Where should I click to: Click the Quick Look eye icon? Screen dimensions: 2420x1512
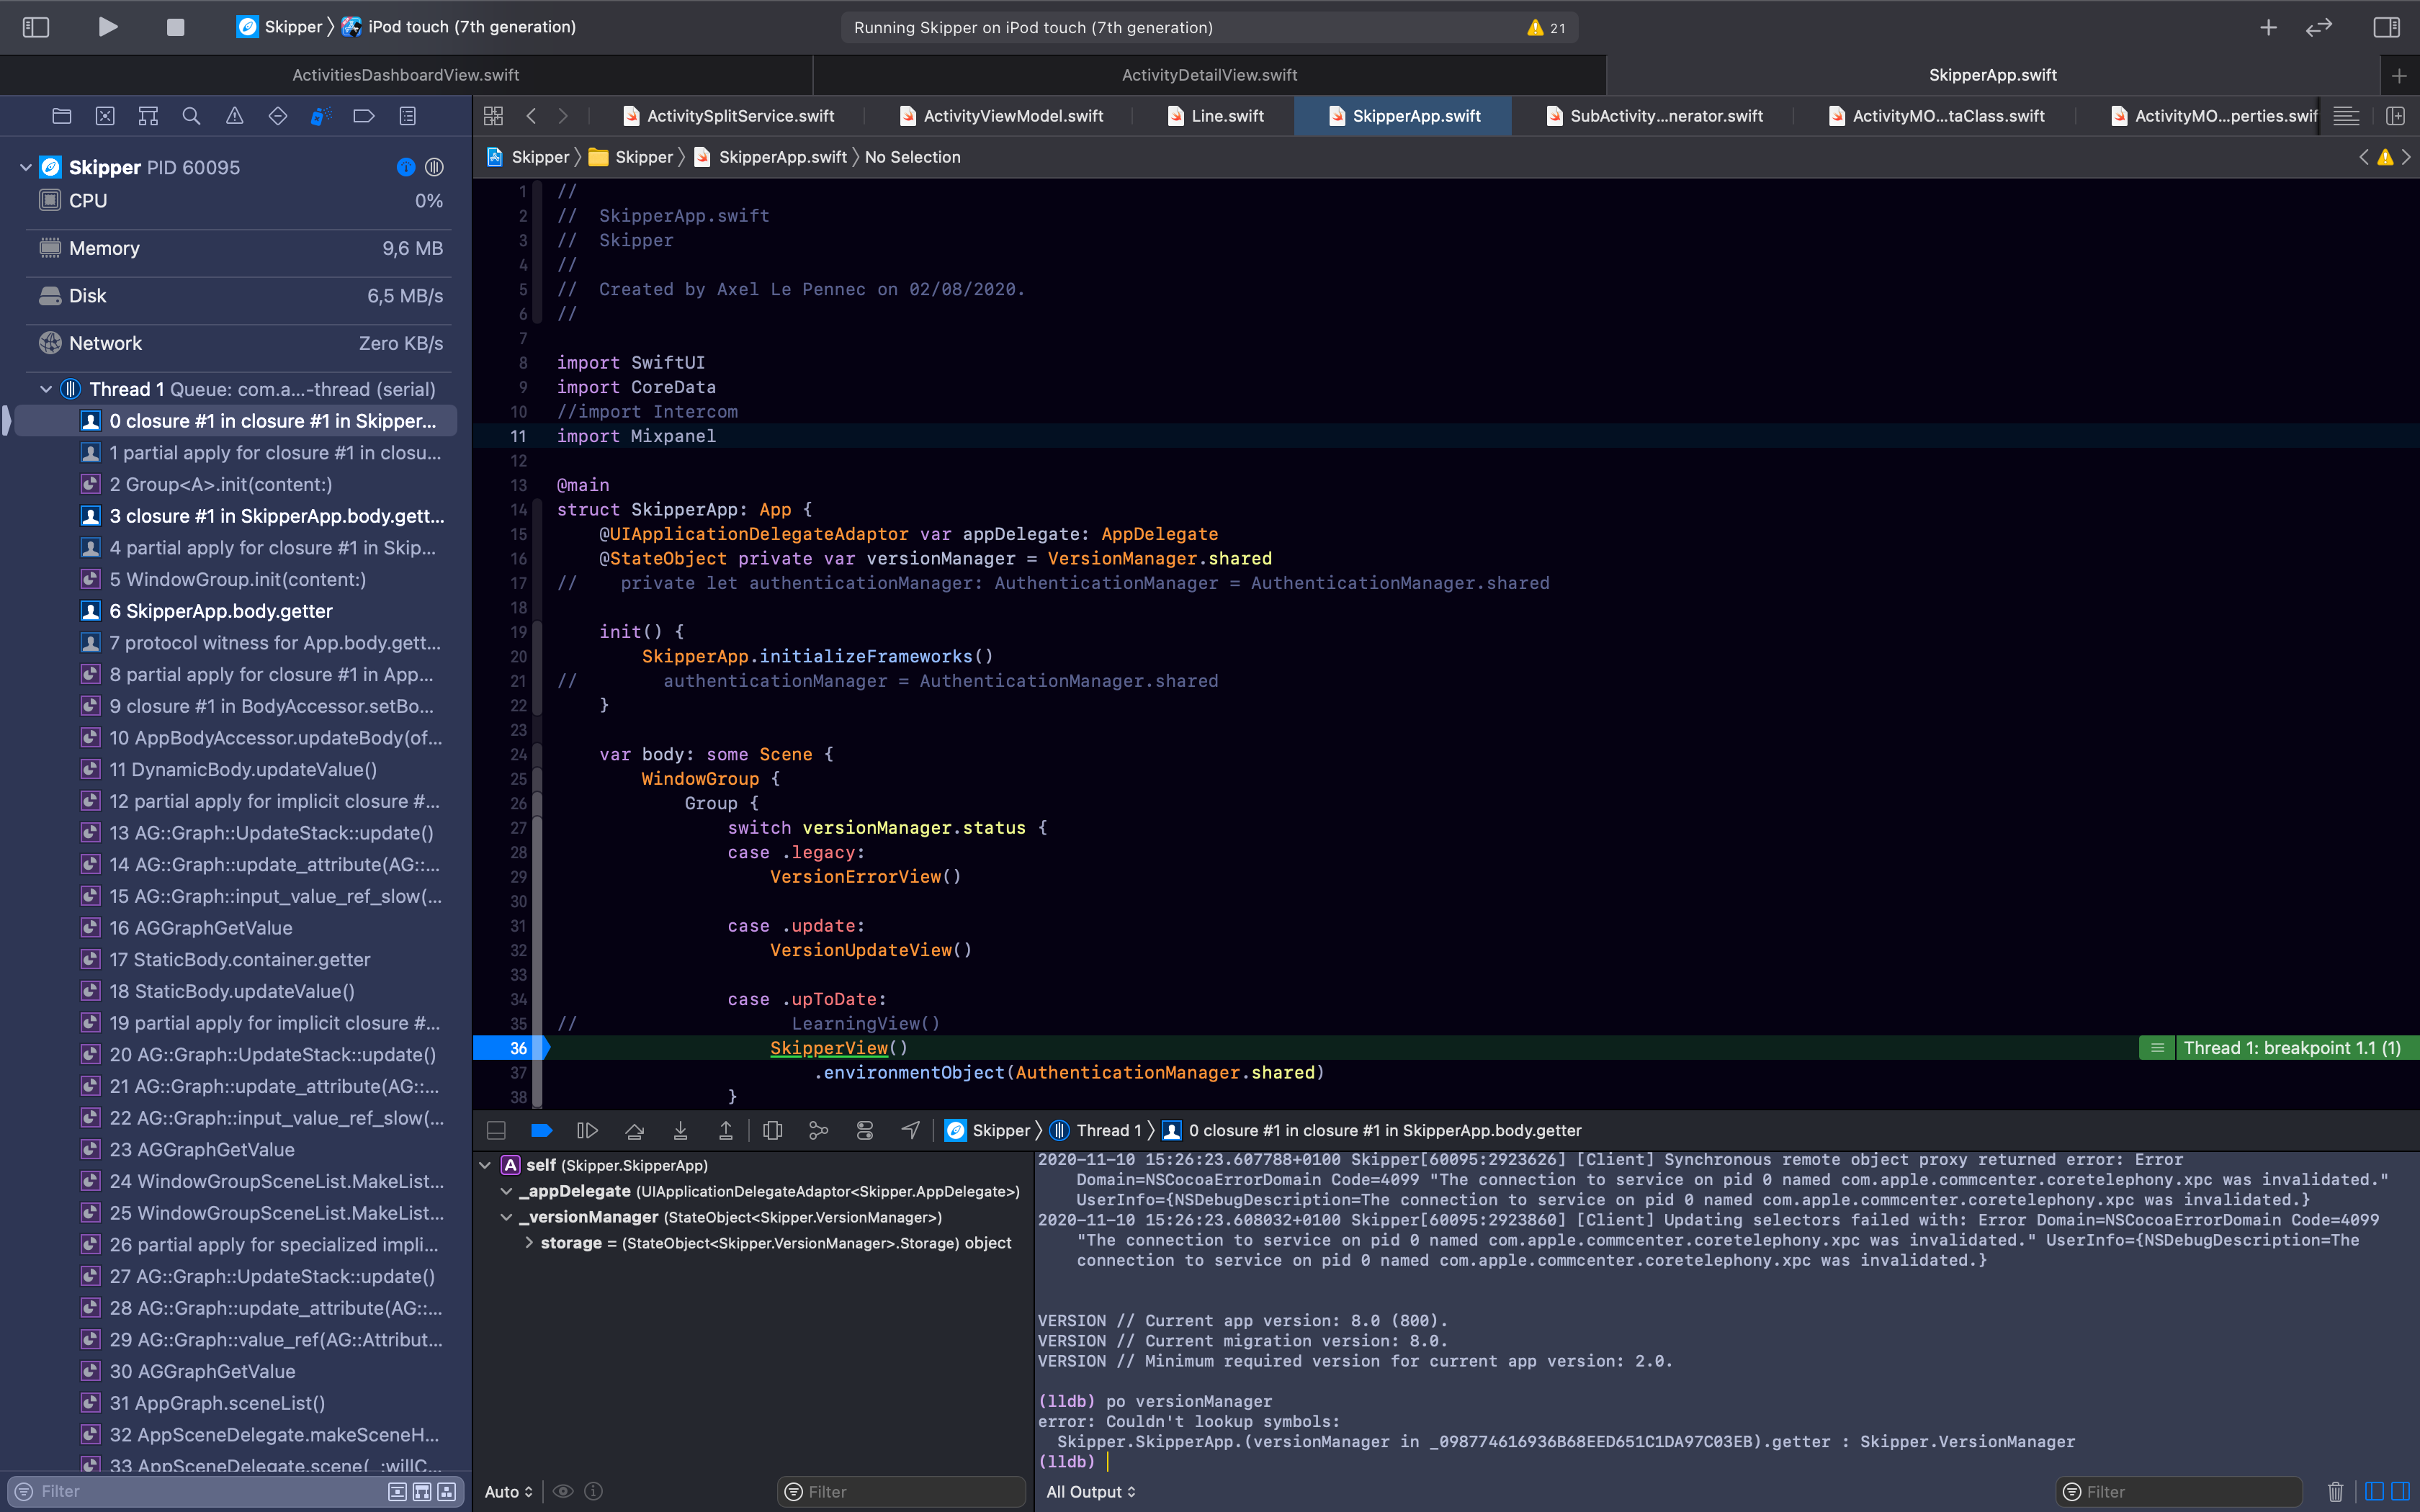tap(563, 1491)
